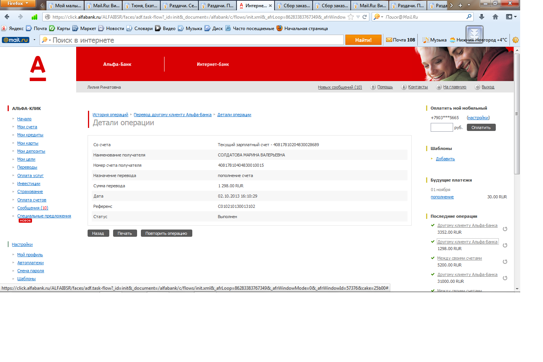Click the browser Forward arrow
543x362 pixels.
[x=21, y=17]
